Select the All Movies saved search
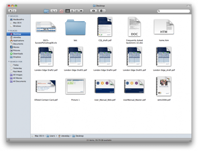Screen dimensions: 198x151 pos(19,78)
